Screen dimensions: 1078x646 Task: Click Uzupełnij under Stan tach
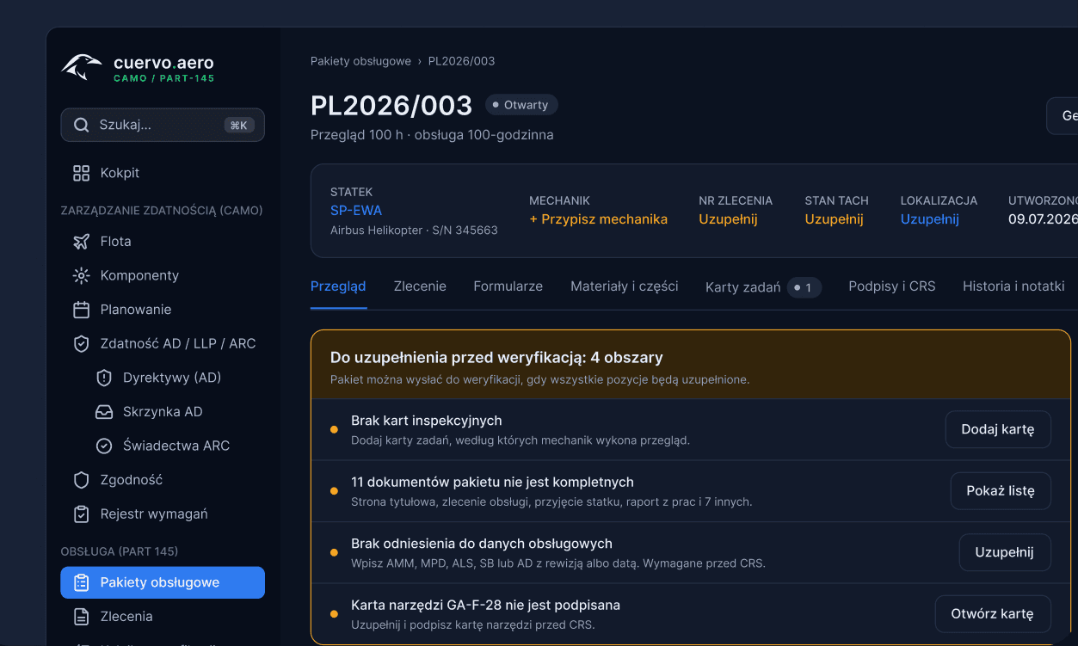tap(834, 219)
